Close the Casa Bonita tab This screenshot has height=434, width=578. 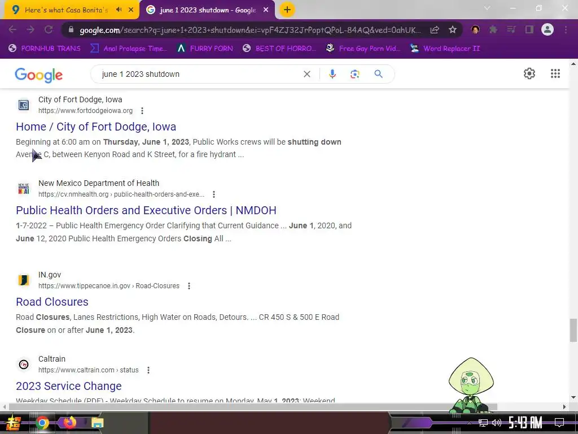(131, 10)
